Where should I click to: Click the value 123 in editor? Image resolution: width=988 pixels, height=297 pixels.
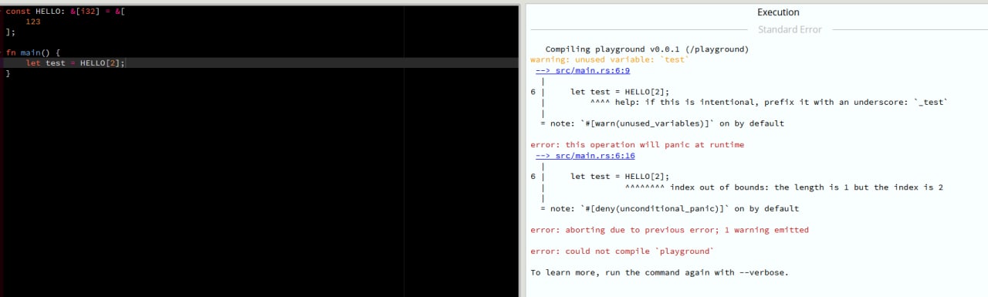(x=33, y=22)
